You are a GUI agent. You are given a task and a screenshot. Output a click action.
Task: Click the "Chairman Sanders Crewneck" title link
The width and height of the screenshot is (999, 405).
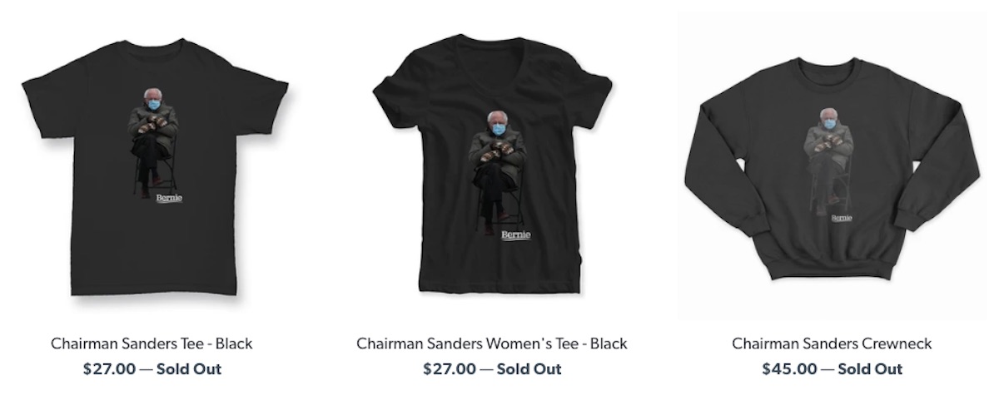click(832, 343)
